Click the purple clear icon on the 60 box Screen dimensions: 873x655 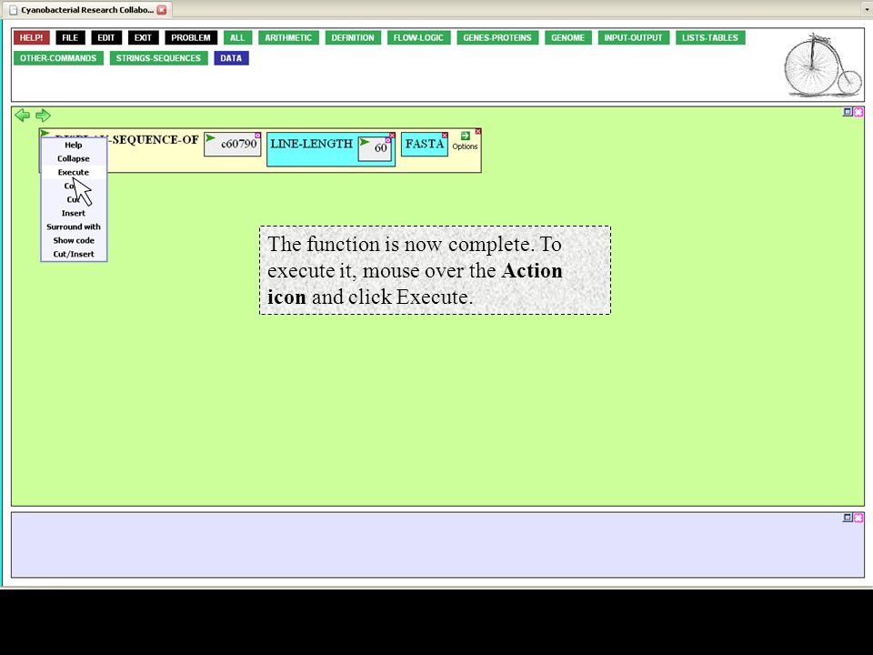388,140
